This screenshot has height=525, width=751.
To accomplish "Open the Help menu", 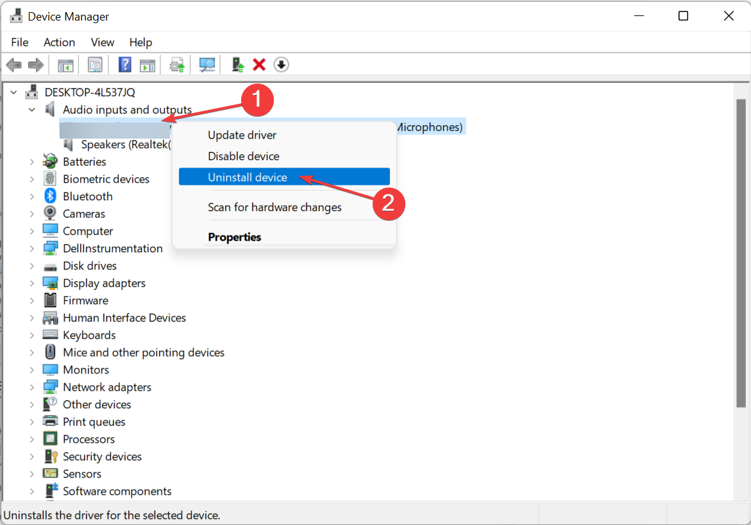I will (141, 42).
